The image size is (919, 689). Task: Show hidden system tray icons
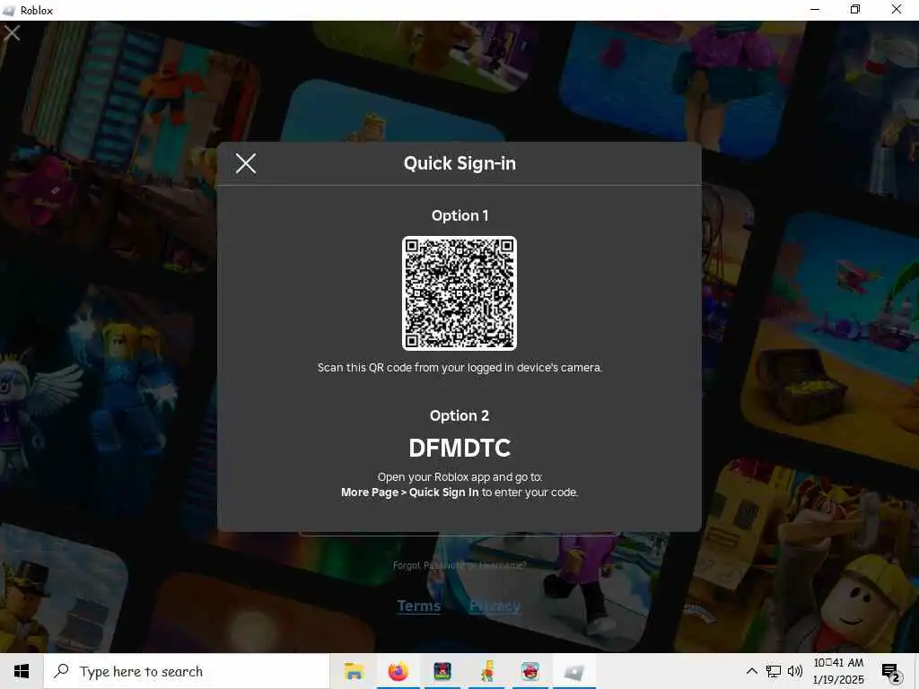coord(751,671)
